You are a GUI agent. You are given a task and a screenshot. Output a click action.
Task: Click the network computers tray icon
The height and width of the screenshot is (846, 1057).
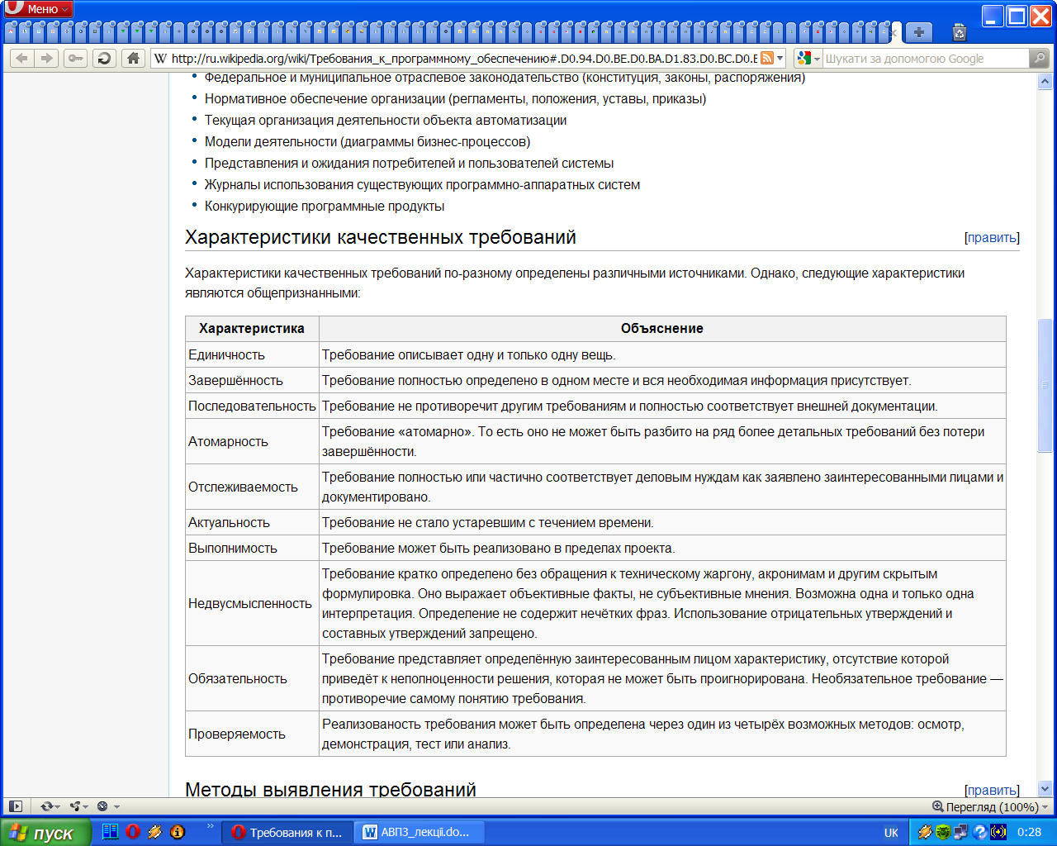pos(961,833)
